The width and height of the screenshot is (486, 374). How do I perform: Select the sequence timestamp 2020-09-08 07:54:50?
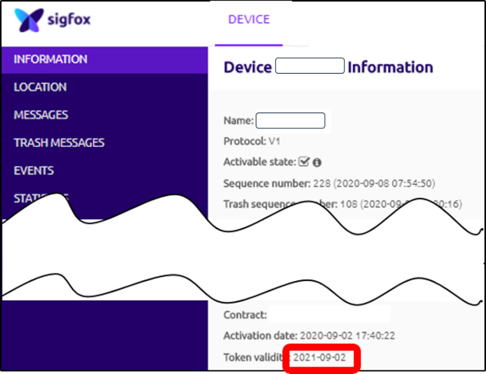384,183
